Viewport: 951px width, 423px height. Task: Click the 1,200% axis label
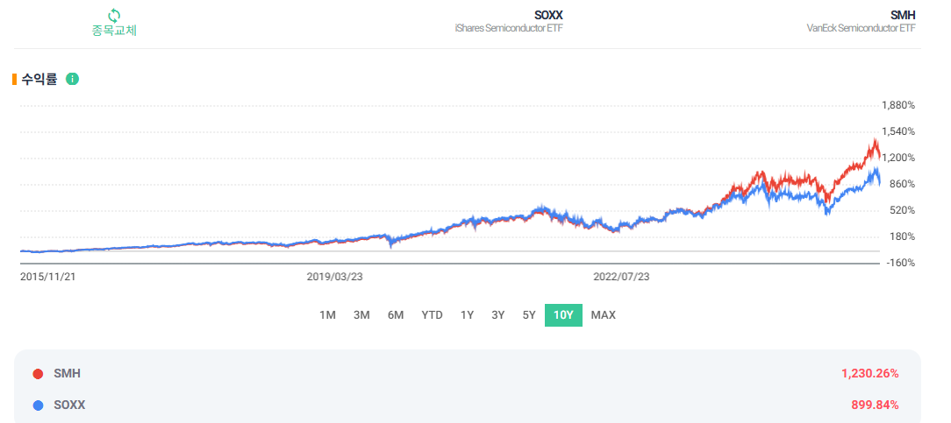click(898, 158)
